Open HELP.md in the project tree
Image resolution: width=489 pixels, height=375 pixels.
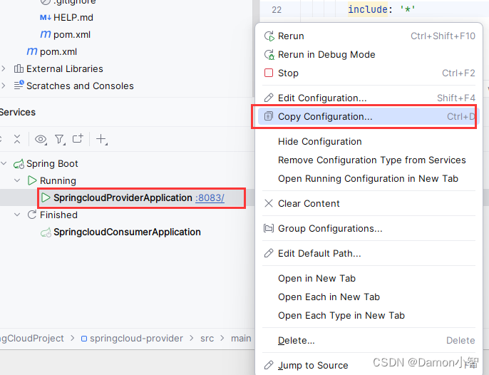(73, 18)
